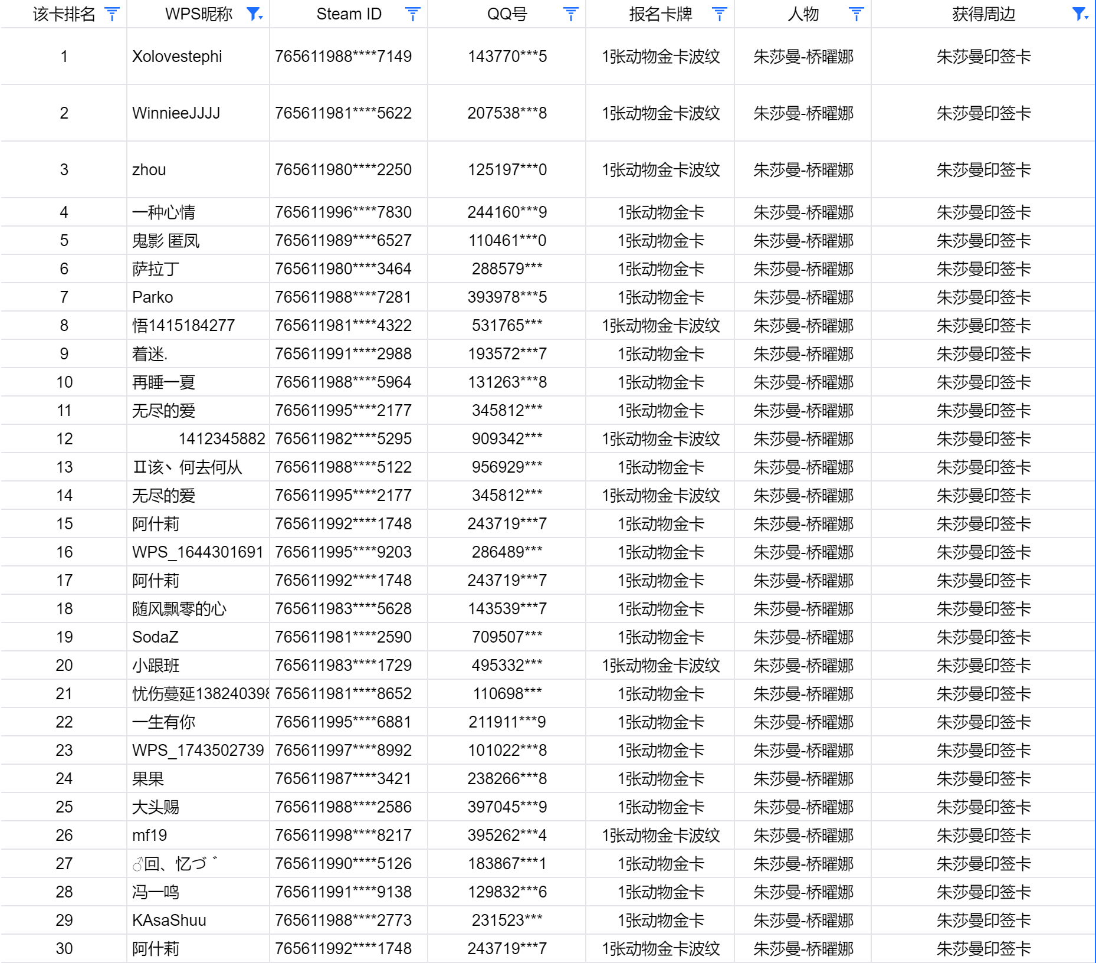Screen dimensions: 1096x963
Task: Open filter icon for Steam ID column
Action: (x=413, y=14)
